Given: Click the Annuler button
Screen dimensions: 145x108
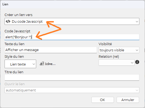Looking at the screenshot, I should pos(128,100).
